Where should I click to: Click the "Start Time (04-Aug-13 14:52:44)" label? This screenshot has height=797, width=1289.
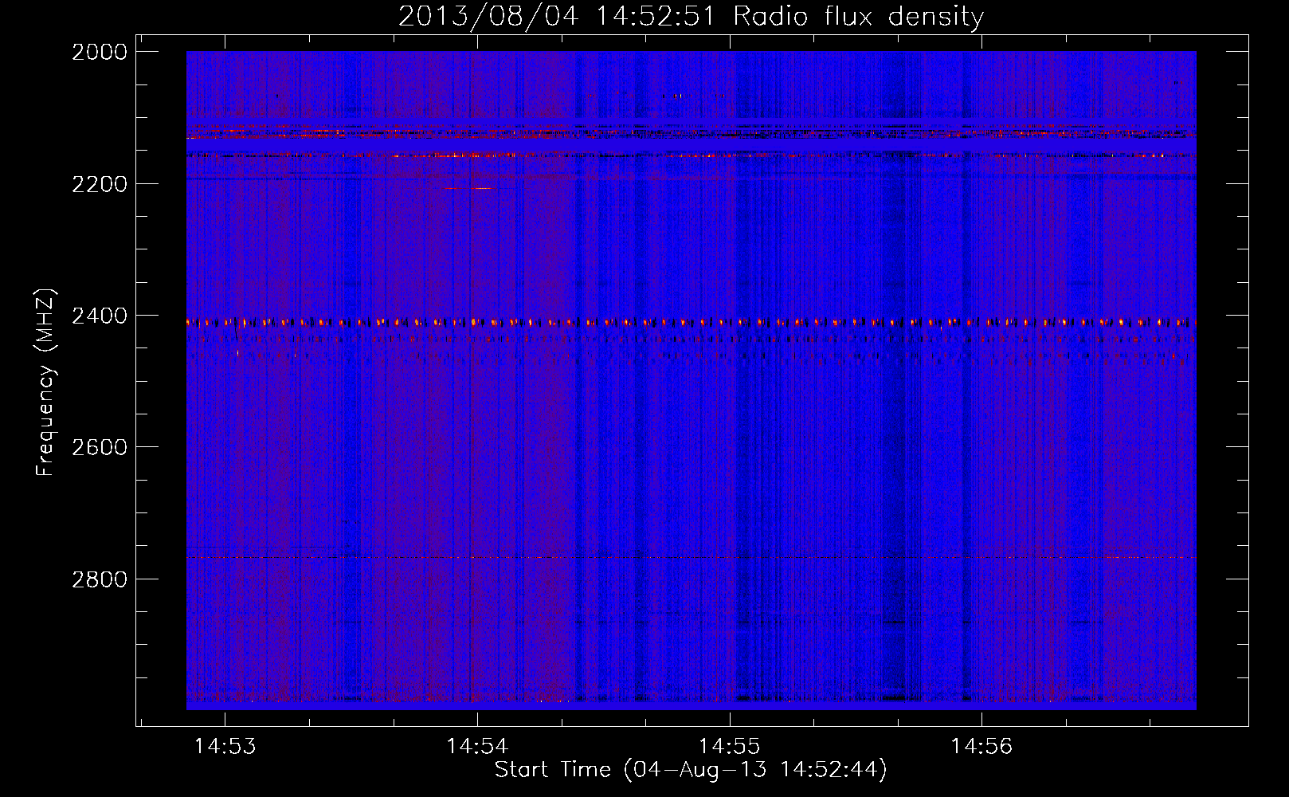[x=691, y=770]
